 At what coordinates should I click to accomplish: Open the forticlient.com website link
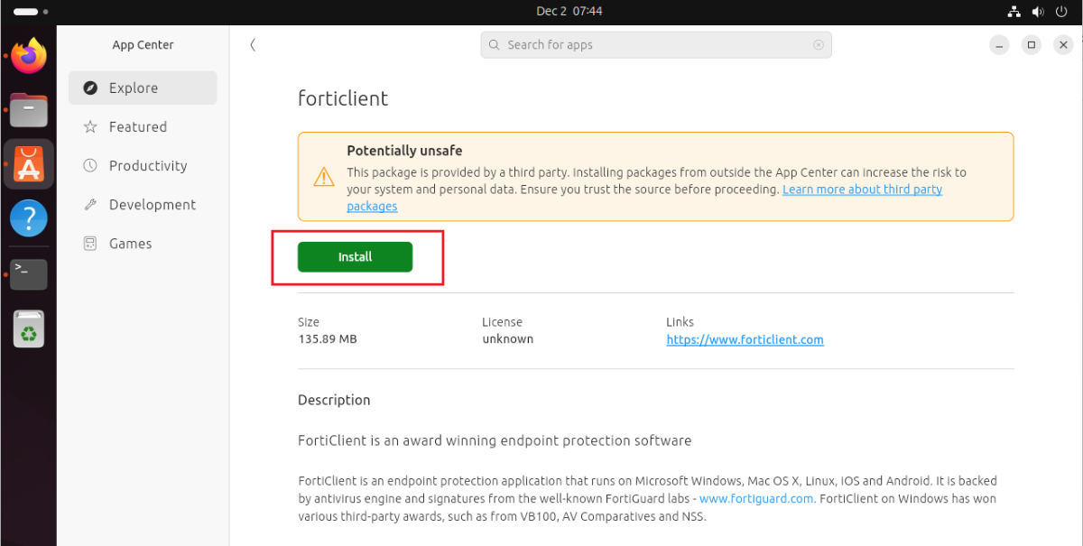tap(745, 340)
